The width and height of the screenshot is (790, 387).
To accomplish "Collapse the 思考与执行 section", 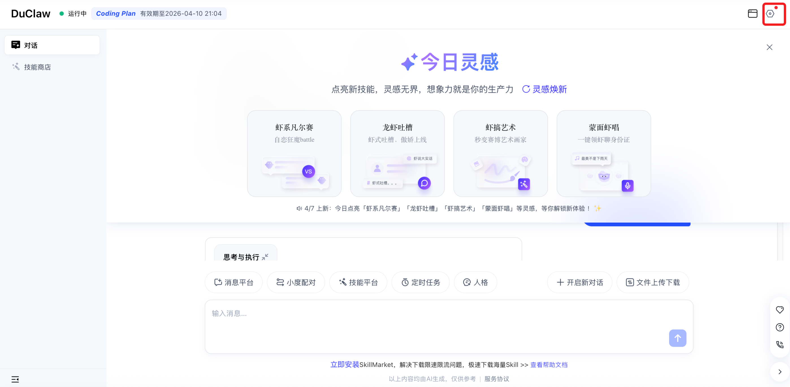I will coord(265,257).
